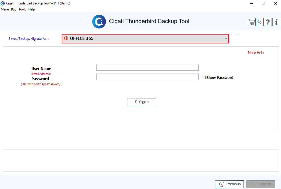
Task: Click the Cigati logo in header
Action: [x=99, y=21]
